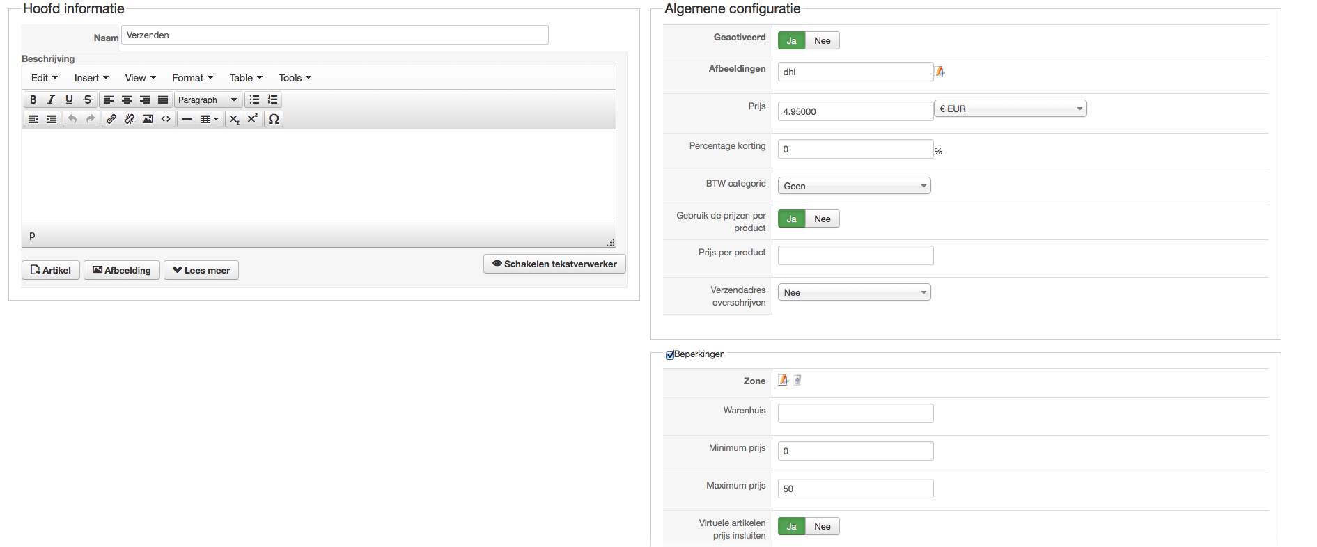Open the Insert menu in the editor

click(x=91, y=78)
